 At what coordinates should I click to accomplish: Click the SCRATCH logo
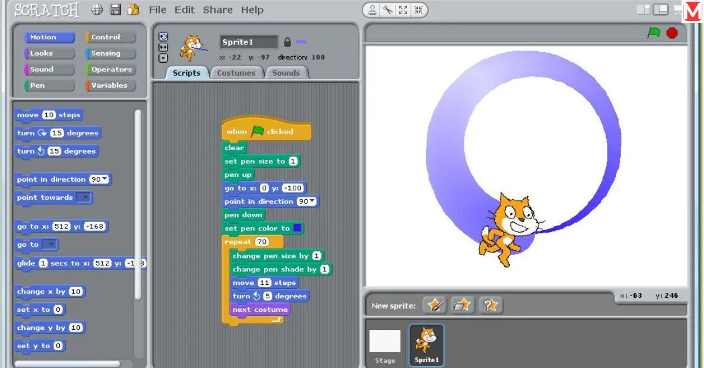pos(47,10)
